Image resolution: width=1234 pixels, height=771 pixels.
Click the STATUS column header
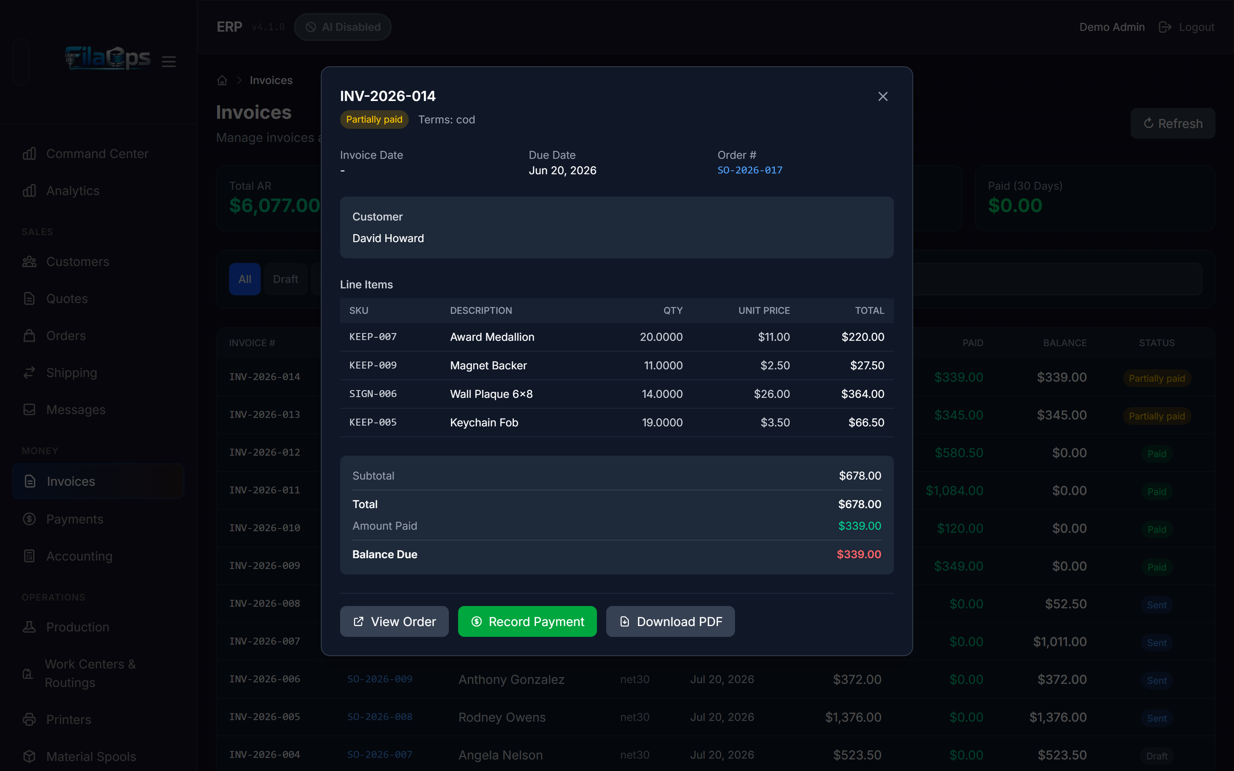(x=1156, y=343)
